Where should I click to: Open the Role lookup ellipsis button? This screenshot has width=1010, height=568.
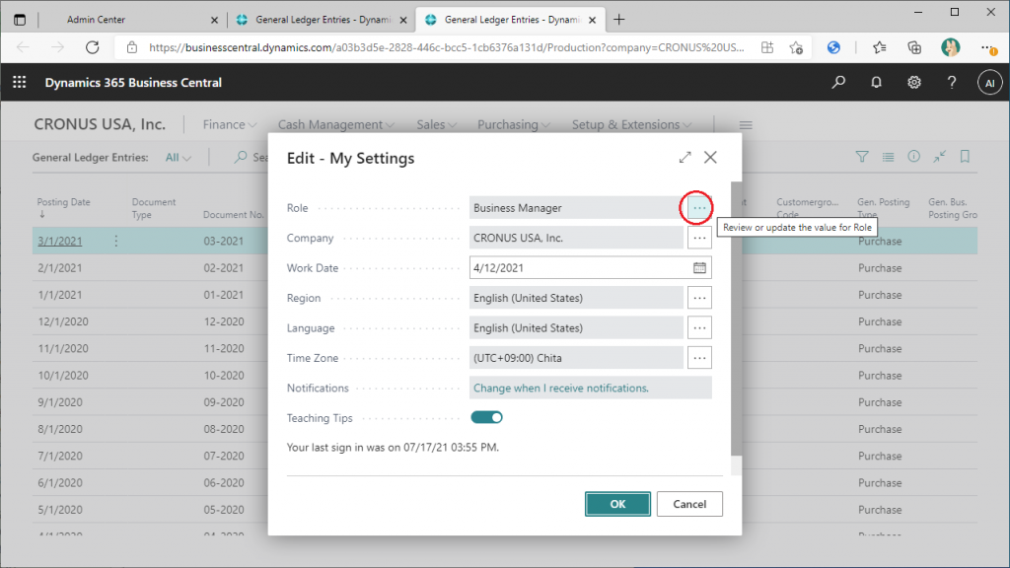699,208
